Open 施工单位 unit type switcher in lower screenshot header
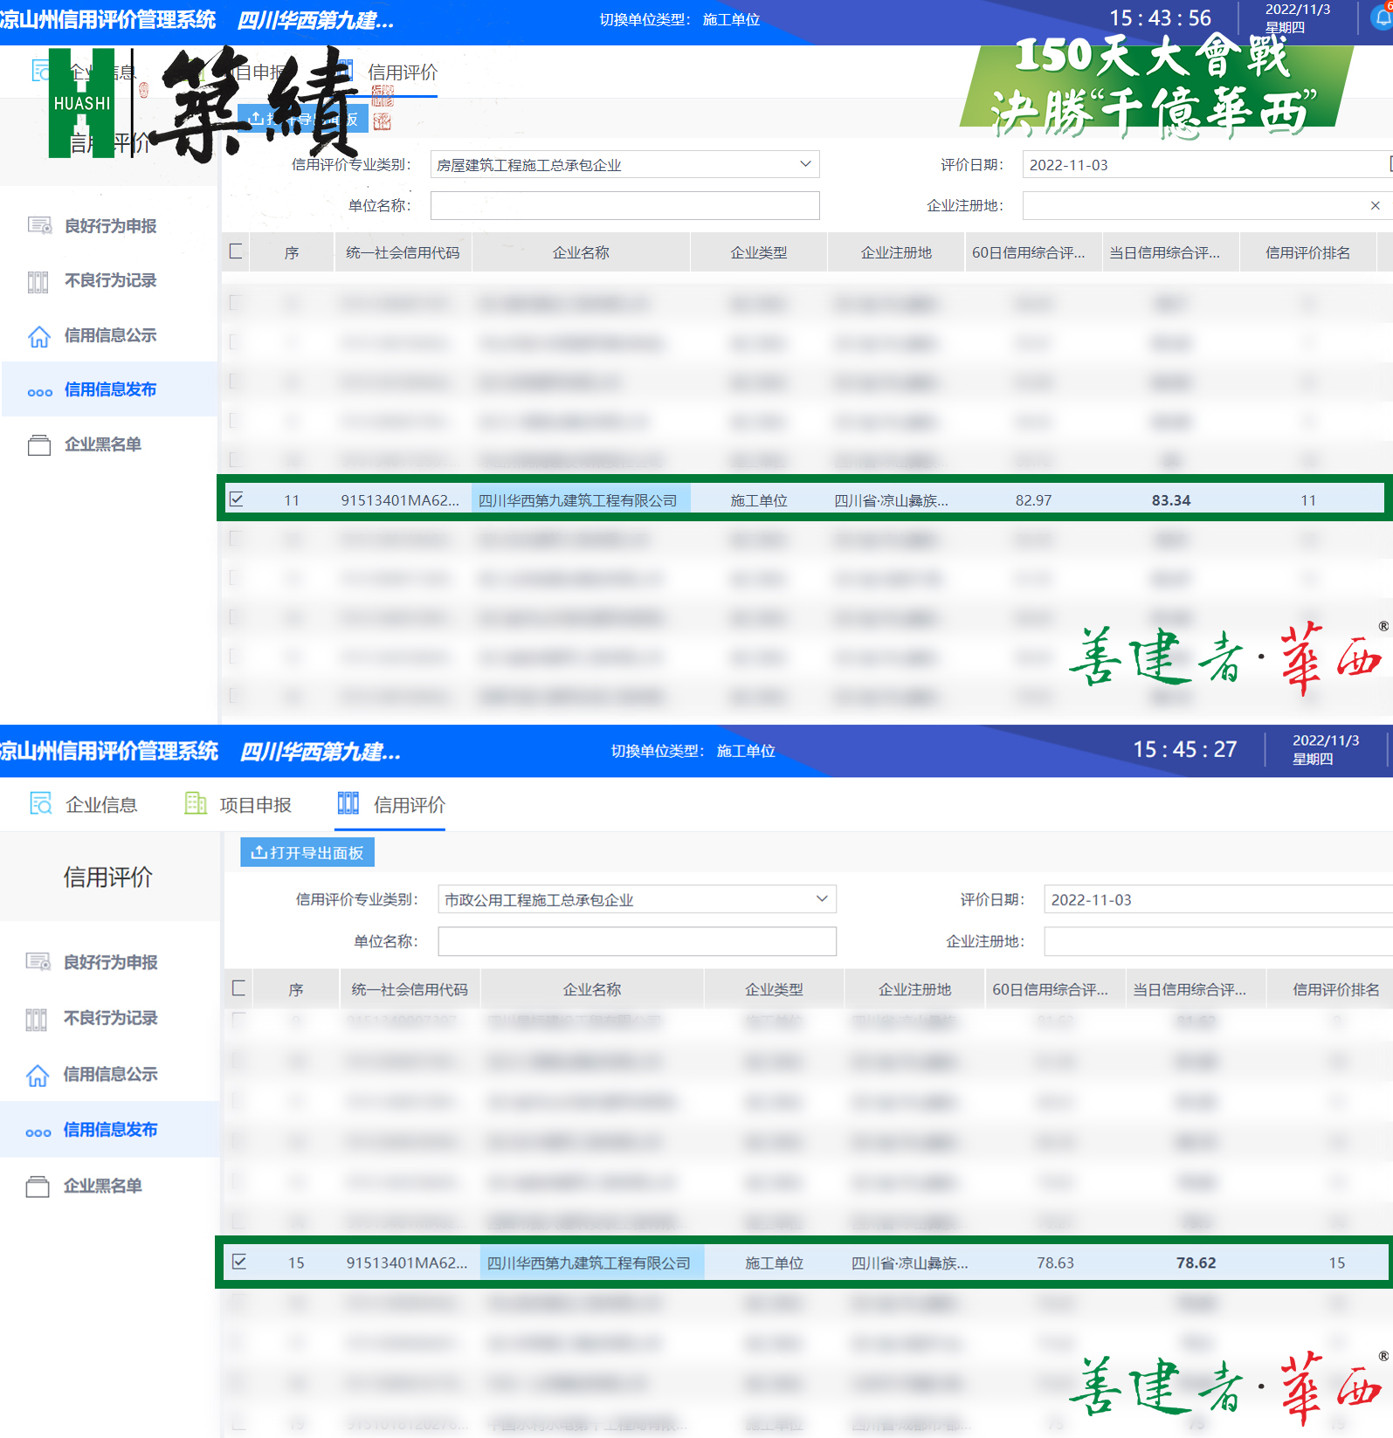 746,751
